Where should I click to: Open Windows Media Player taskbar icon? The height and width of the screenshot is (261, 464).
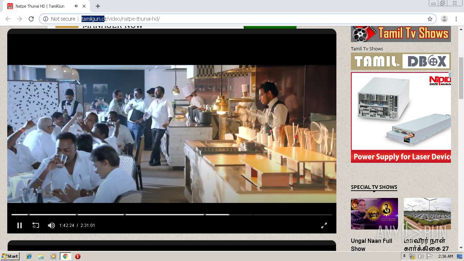click(x=53, y=256)
